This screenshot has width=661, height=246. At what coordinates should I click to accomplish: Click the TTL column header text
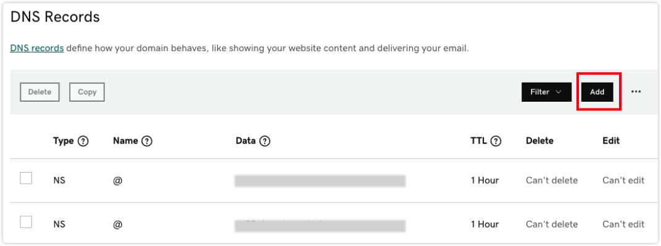tap(479, 141)
